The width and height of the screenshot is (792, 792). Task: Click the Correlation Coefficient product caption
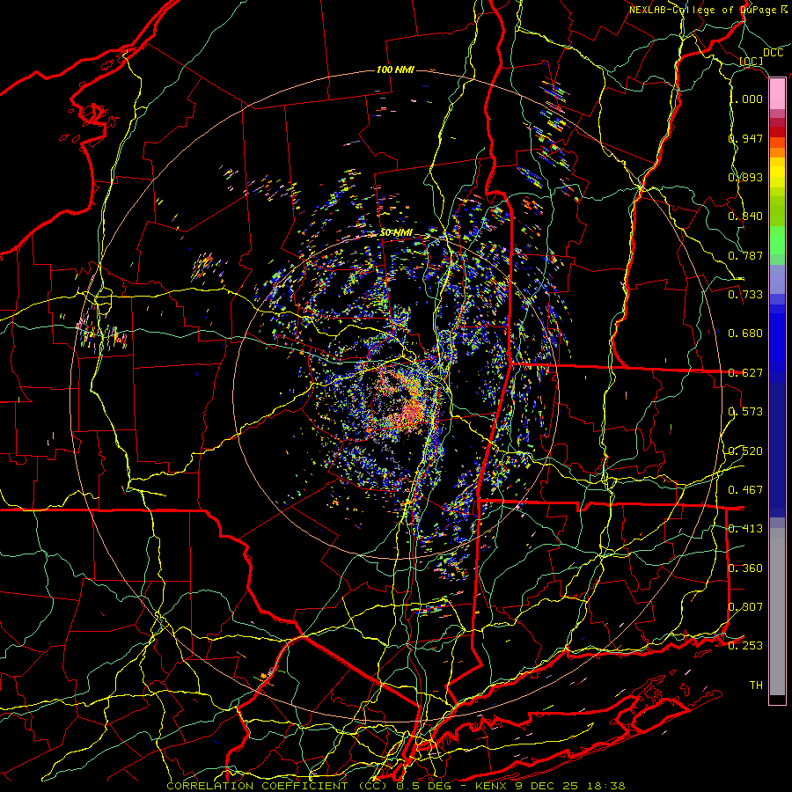click(396, 786)
